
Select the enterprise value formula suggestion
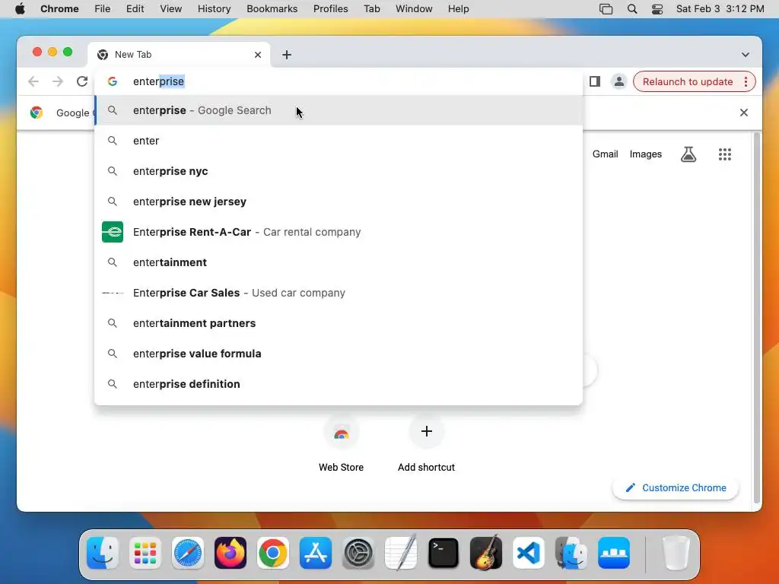[x=339, y=353]
